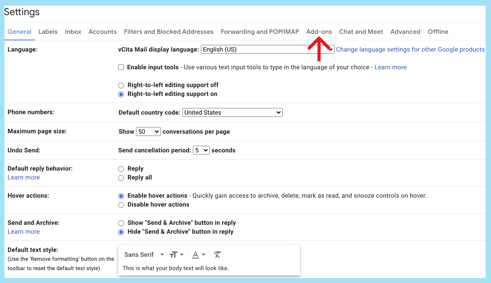Open the Forwarding and POP/IMAP settings
This screenshot has width=491, height=283.
[259, 32]
